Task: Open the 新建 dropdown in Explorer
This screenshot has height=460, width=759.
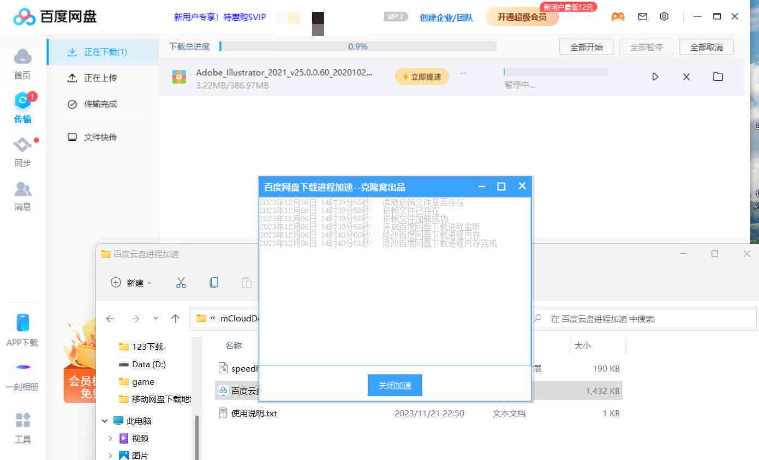Action: pos(132,283)
